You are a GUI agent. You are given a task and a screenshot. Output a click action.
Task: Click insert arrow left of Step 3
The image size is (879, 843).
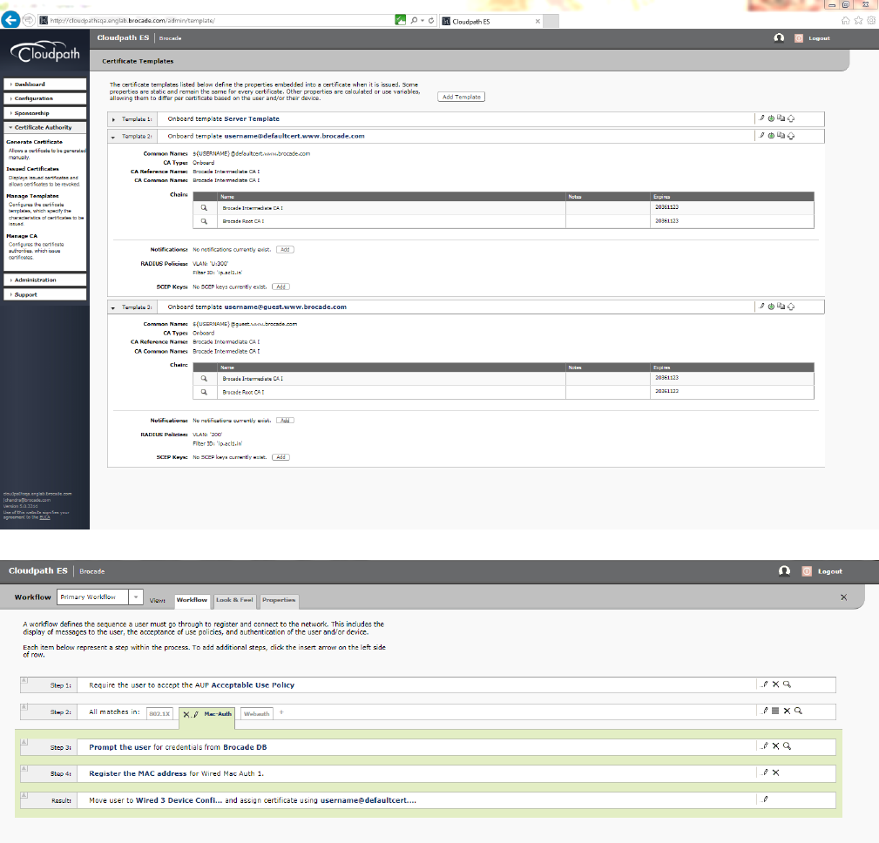24,742
